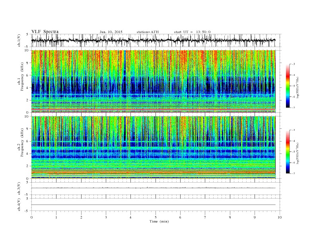315x244 pixels.
Task: Click time axis tick label "3"
Action: 106,217
